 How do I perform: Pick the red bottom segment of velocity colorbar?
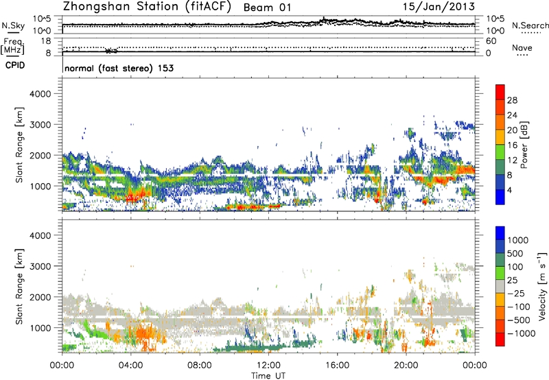[x=500, y=340]
